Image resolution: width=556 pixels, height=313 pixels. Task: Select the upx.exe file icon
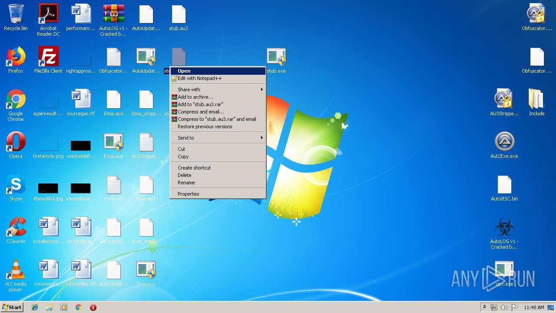504,273
